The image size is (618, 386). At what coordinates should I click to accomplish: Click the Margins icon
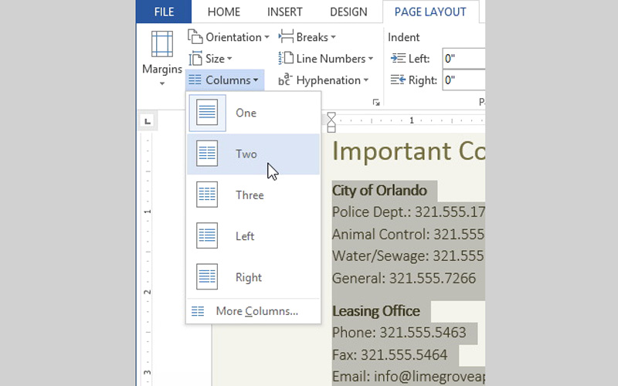tap(161, 45)
